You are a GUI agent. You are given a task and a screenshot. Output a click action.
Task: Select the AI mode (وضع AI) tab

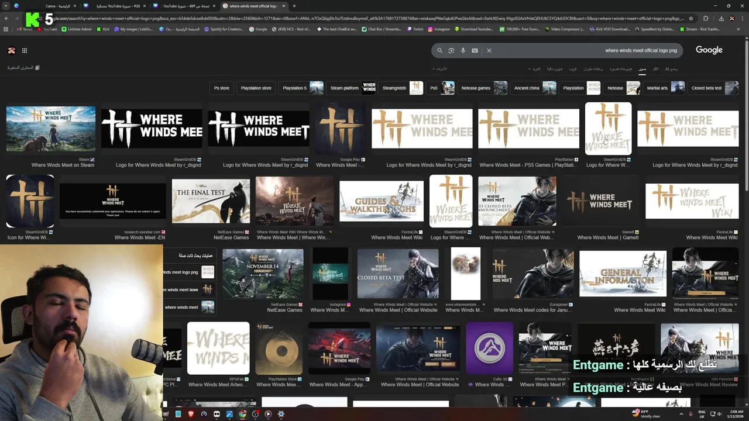click(671, 69)
